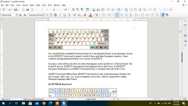Open the File menu
The height and width of the screenshot is (106, 188).
[x=2, y=5]
